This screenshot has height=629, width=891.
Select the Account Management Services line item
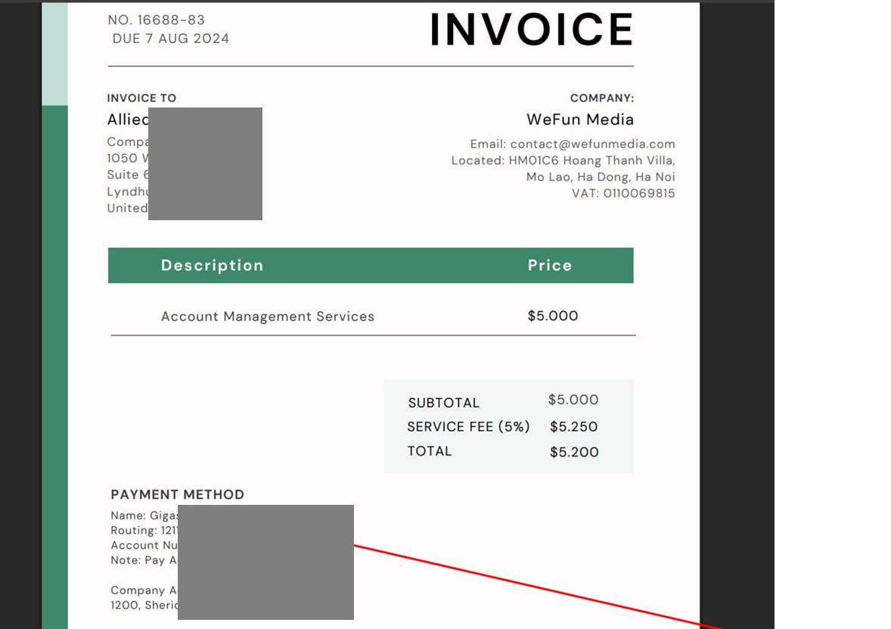point(267,316)
